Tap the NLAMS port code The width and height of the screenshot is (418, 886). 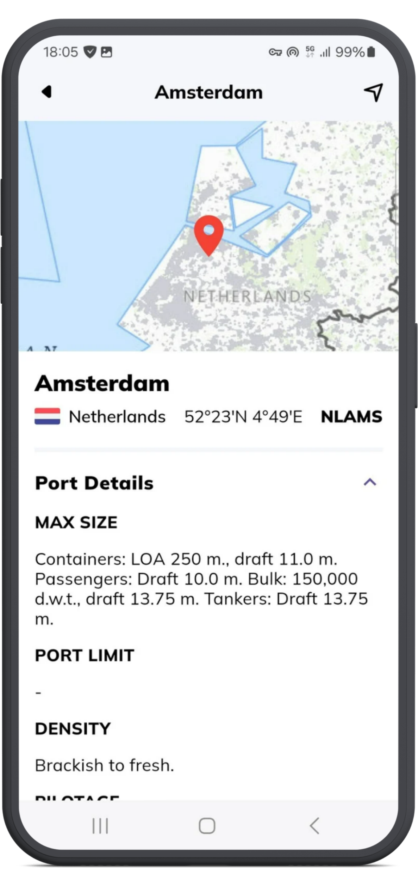[x=351, y=416]
